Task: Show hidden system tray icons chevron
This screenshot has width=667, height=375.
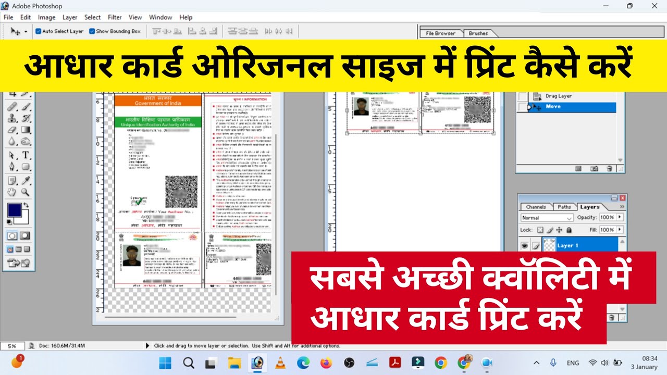Action: [536, 362]
